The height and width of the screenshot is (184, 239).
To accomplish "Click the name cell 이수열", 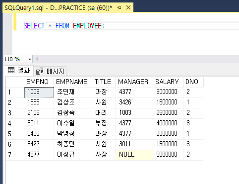I will tap(73, 124).
